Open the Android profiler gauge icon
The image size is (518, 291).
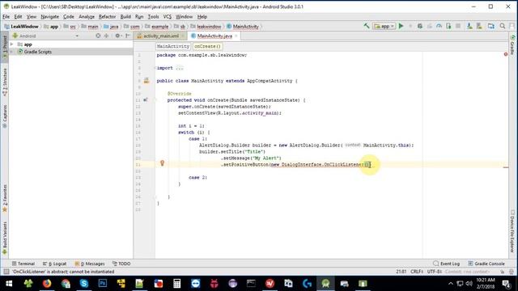click(x=439, y=26)
